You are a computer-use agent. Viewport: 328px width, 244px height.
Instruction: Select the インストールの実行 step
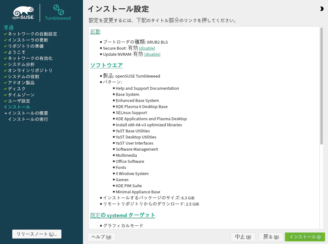tap(28, 119)
